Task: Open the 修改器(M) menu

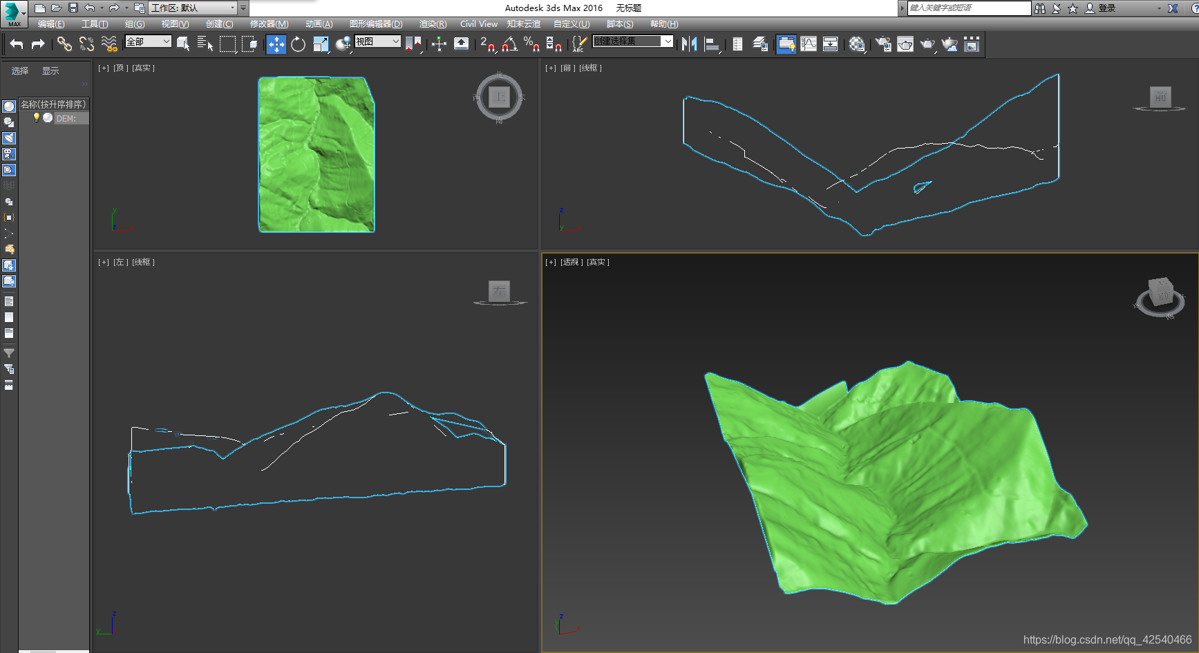Action: (269, 24)
